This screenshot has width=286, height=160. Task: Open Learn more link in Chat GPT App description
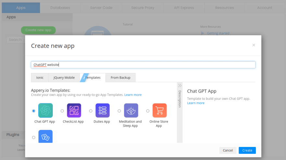point(196,103)
